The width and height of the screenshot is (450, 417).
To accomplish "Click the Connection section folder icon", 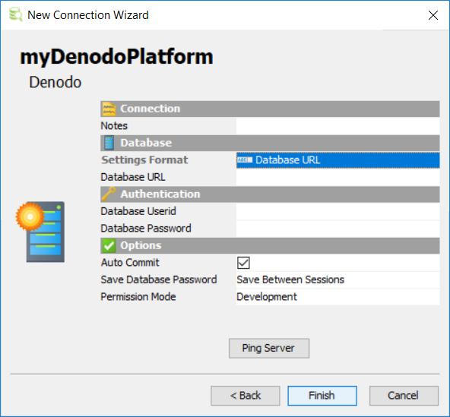I will point(109,109).
